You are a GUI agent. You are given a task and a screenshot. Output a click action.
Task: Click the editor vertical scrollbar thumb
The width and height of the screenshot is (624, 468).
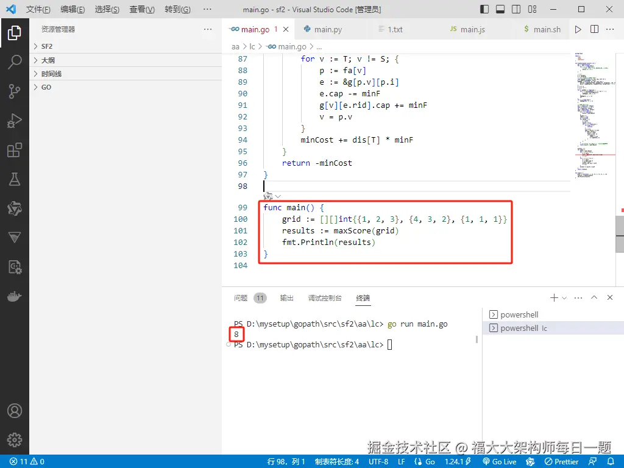[x=620, y=234]
